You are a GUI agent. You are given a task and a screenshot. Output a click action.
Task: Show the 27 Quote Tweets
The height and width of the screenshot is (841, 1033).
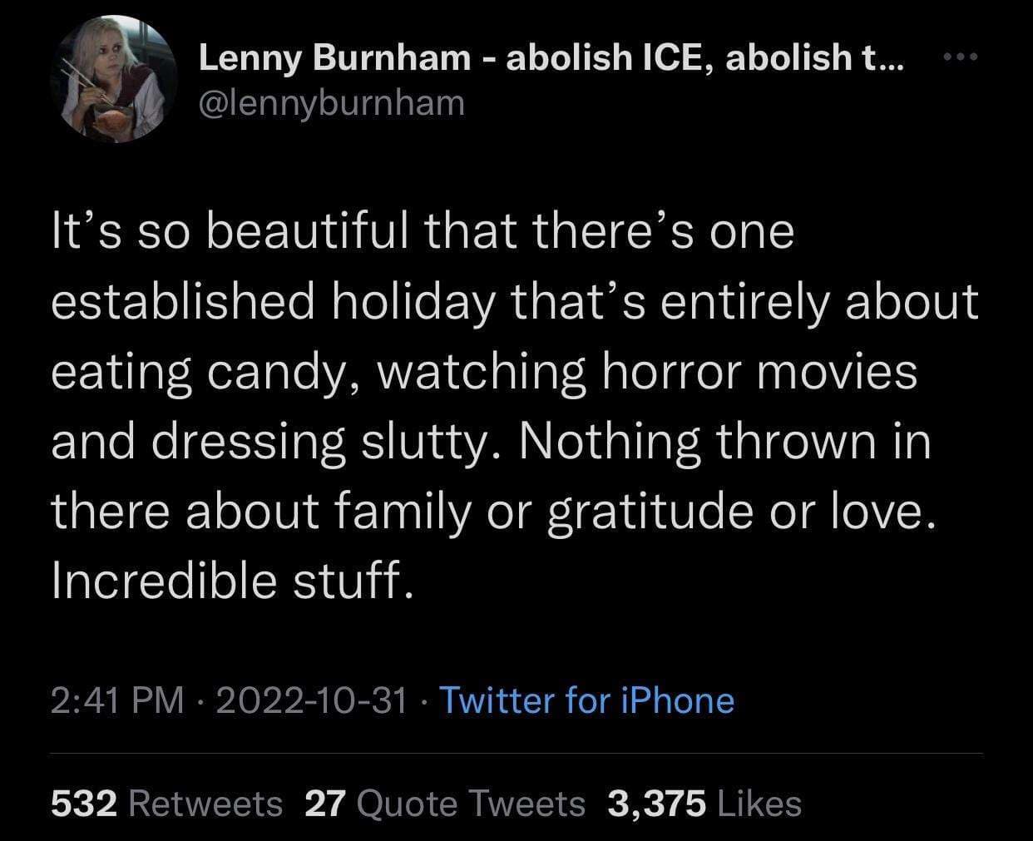point(449,803)
